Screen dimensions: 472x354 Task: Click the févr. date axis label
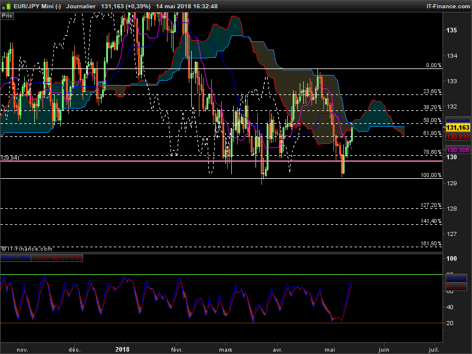pos(176,350)
